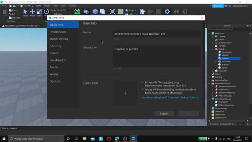Open the Material picker icon
Image resolution: width=252 pixels, height=142 pixels.
pos(112,11)
